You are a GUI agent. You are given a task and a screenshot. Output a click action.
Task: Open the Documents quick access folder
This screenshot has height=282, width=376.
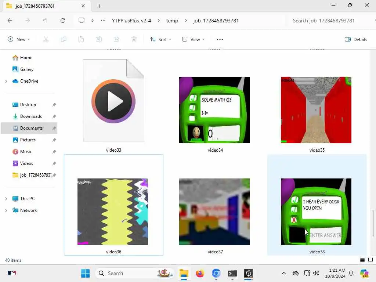31,128
